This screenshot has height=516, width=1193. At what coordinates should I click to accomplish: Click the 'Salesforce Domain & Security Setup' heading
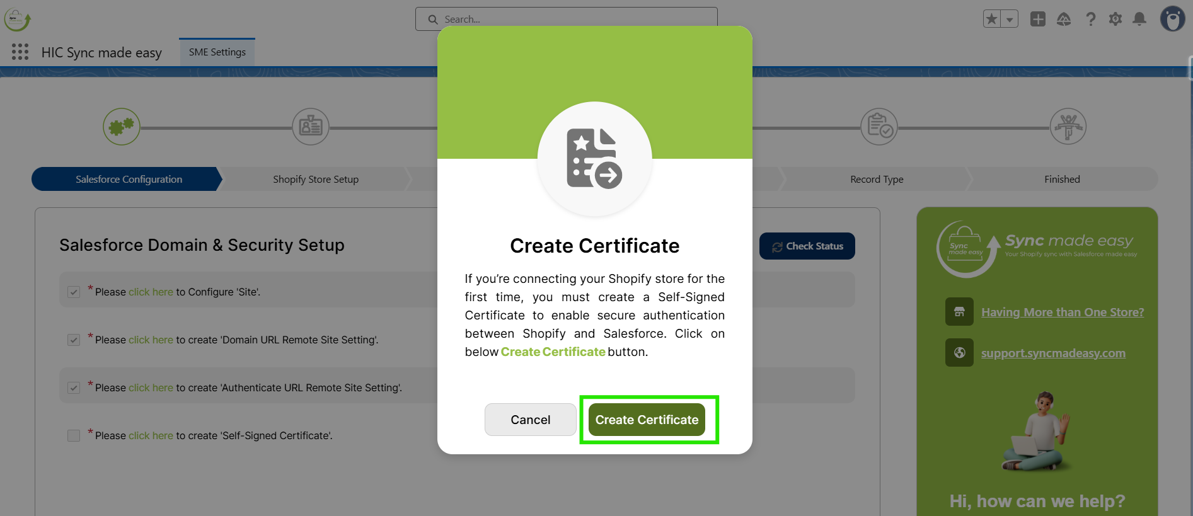click(202, 245)
